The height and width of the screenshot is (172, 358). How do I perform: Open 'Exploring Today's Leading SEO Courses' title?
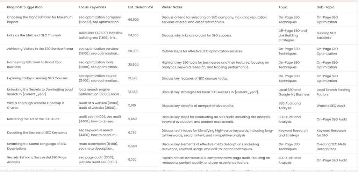click(x=37, y=78)
